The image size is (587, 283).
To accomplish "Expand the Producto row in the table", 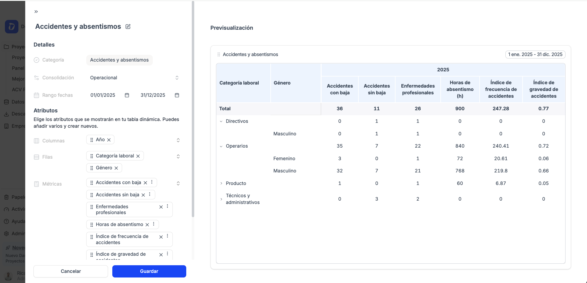I will (x=222, y=183).
